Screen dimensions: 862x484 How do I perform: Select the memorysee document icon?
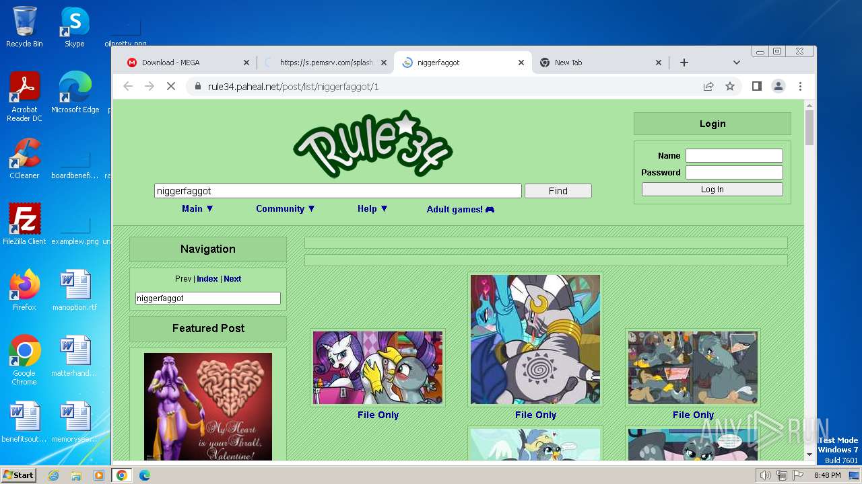(75, 422)
